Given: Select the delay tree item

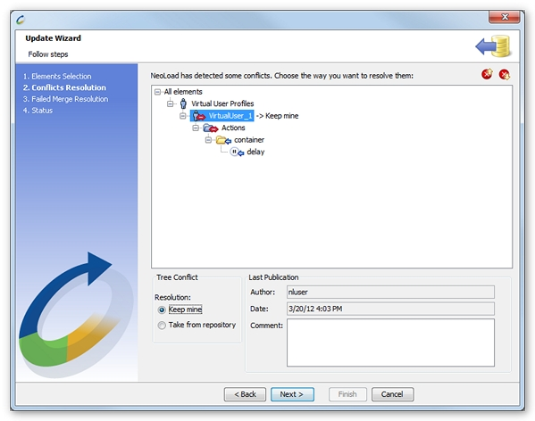Looking at the screenshot, I should click(x=255, y=152).
